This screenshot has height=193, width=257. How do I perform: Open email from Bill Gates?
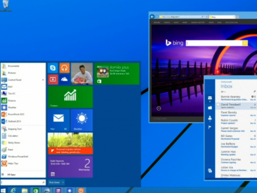[236, 137]
